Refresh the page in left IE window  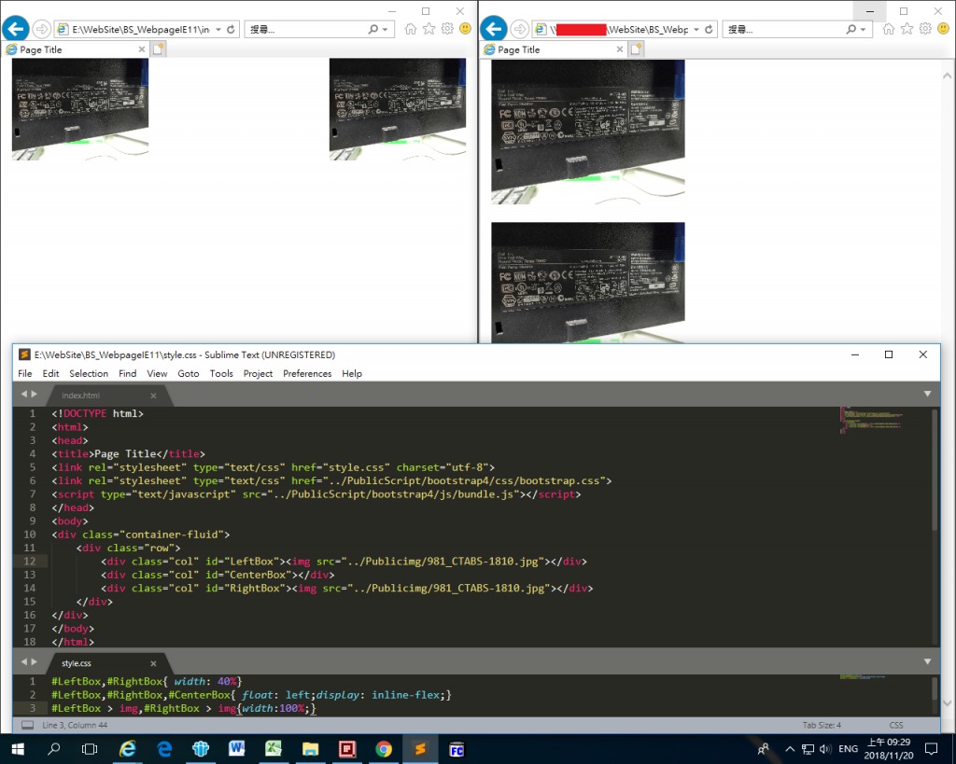231,29
